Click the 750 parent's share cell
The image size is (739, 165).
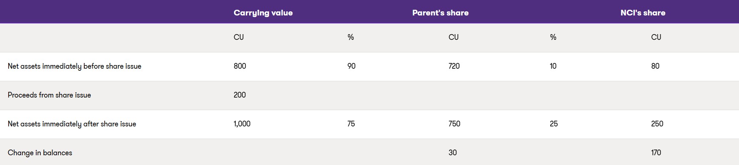click(454, 124)
